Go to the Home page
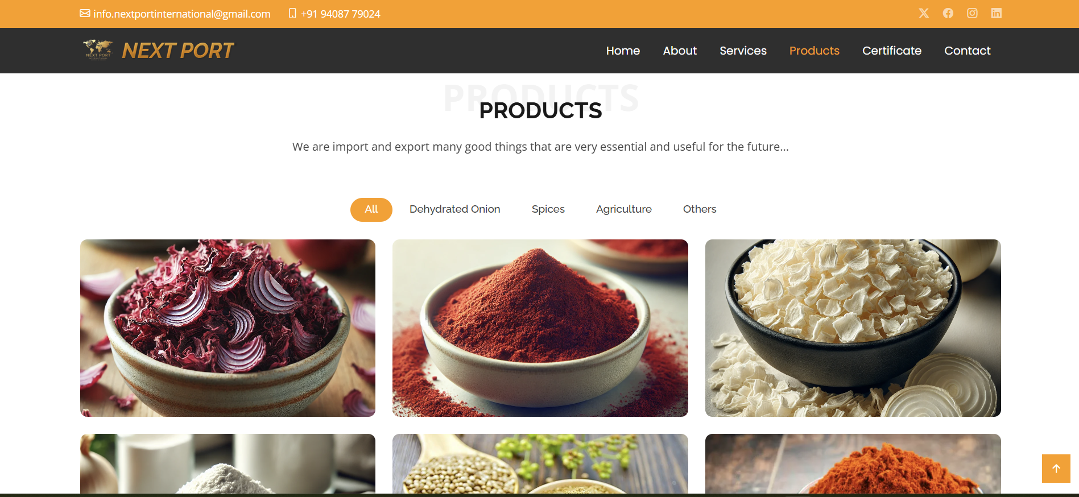This screenshot has width=1079, height=497. (623, 51)
